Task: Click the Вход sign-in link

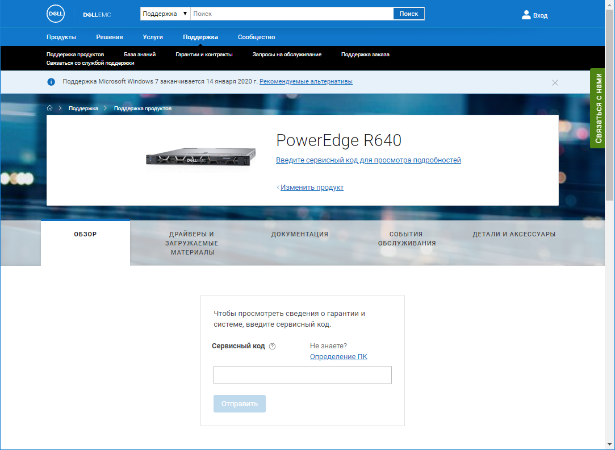Action: point(540,15)
